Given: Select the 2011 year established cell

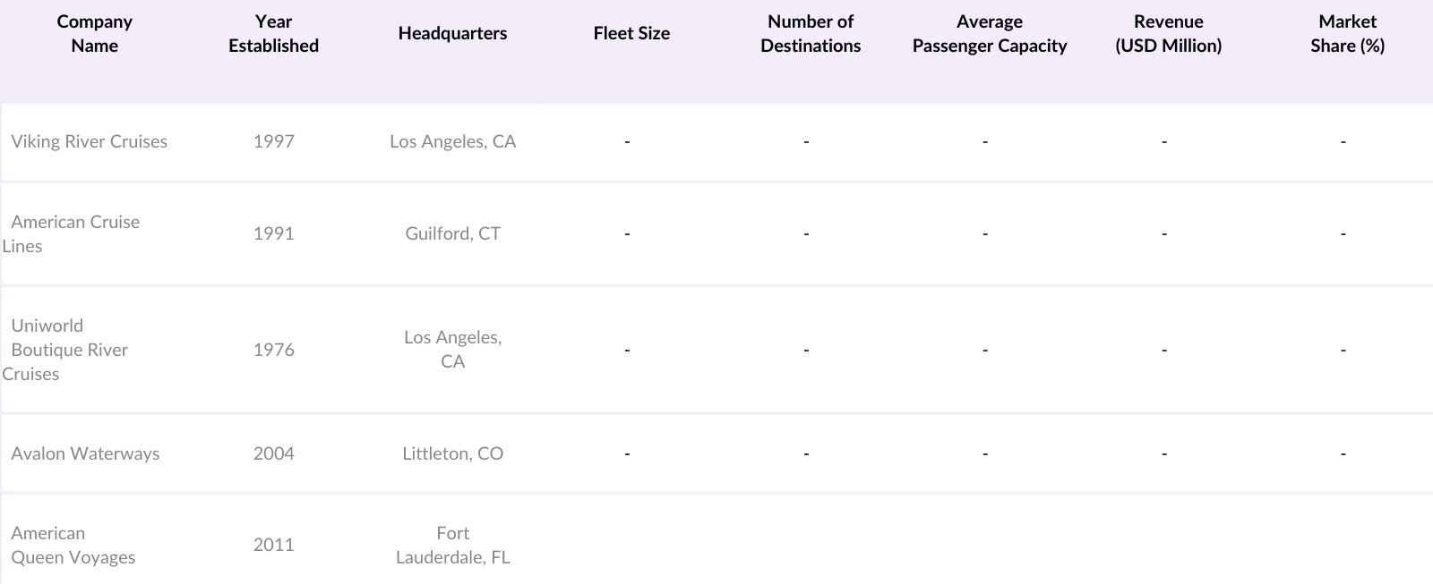Looking at the screenshot, I should pos(273,545).
